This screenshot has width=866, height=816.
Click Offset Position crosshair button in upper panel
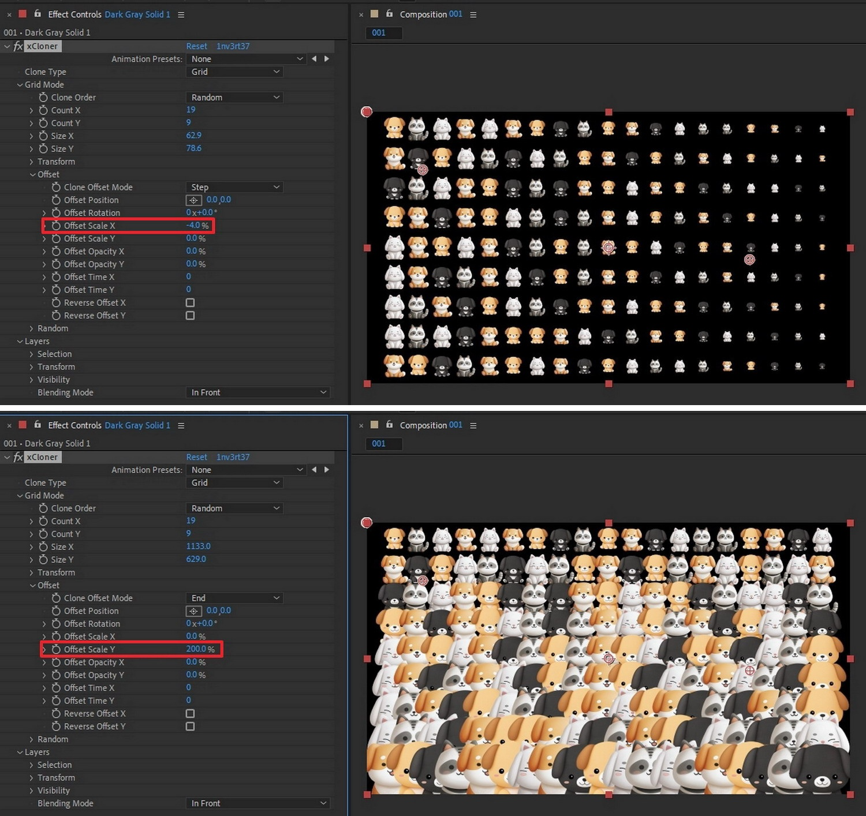click(193, 200)
